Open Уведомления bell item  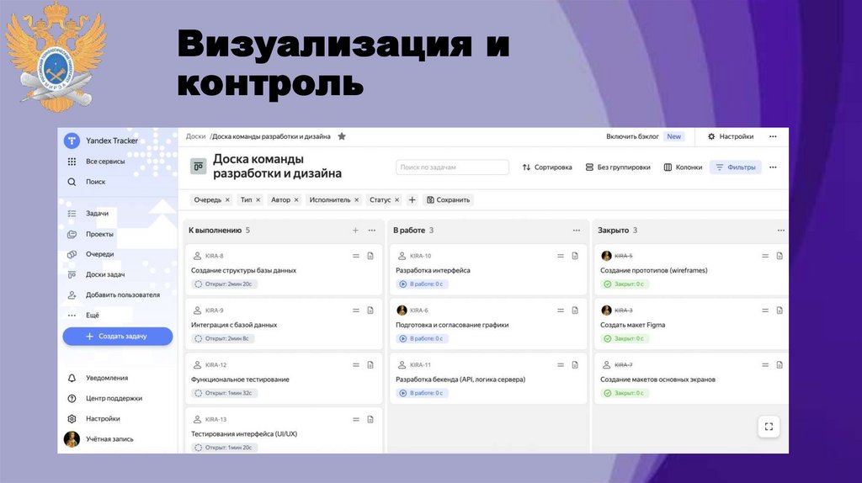(98, 378)
